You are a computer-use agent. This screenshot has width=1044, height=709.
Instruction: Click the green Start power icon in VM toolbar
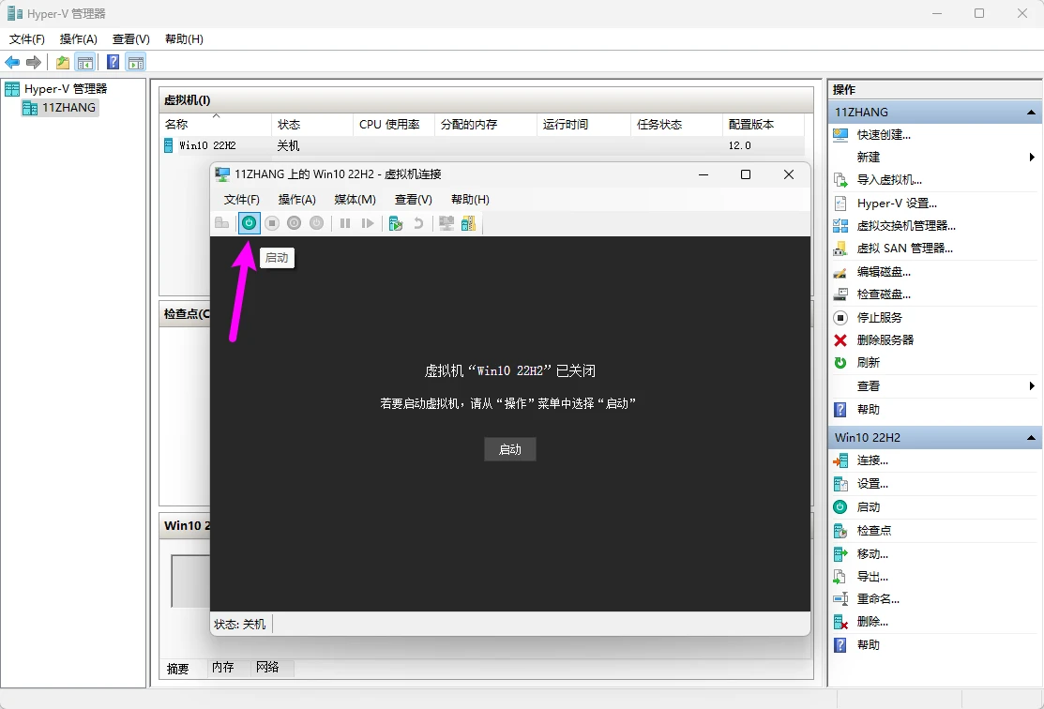tap(249, 223)
